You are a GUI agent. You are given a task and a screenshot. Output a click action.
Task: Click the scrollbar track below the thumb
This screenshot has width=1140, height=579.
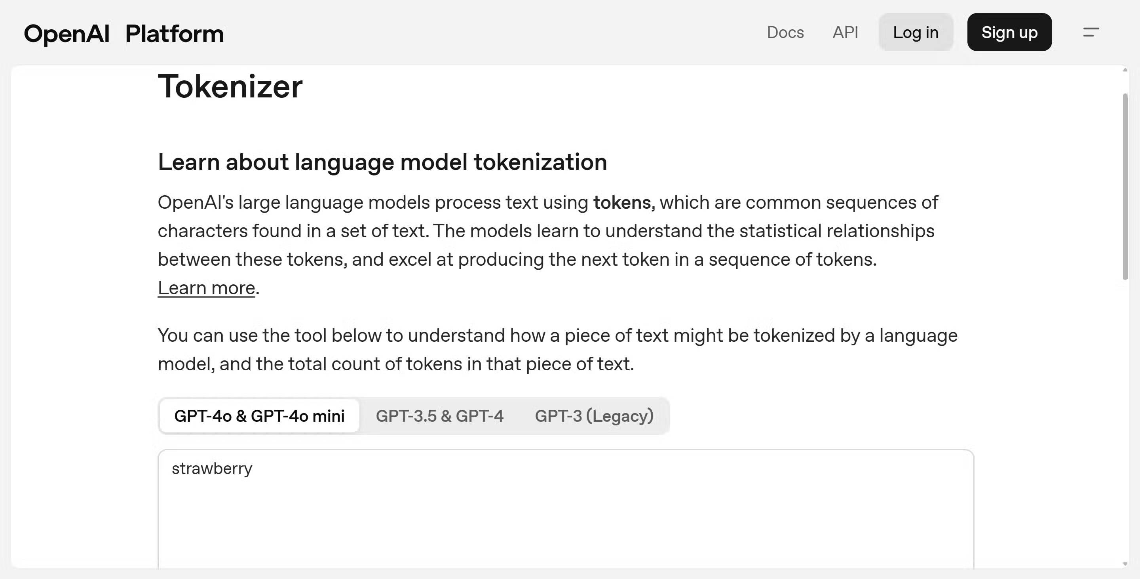1125,421
